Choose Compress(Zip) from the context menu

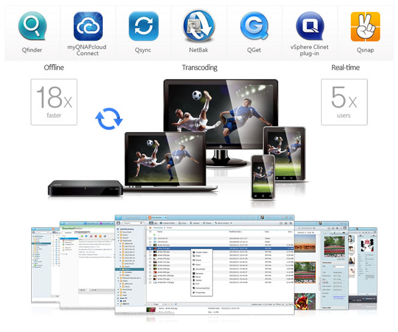pos(201,288)
